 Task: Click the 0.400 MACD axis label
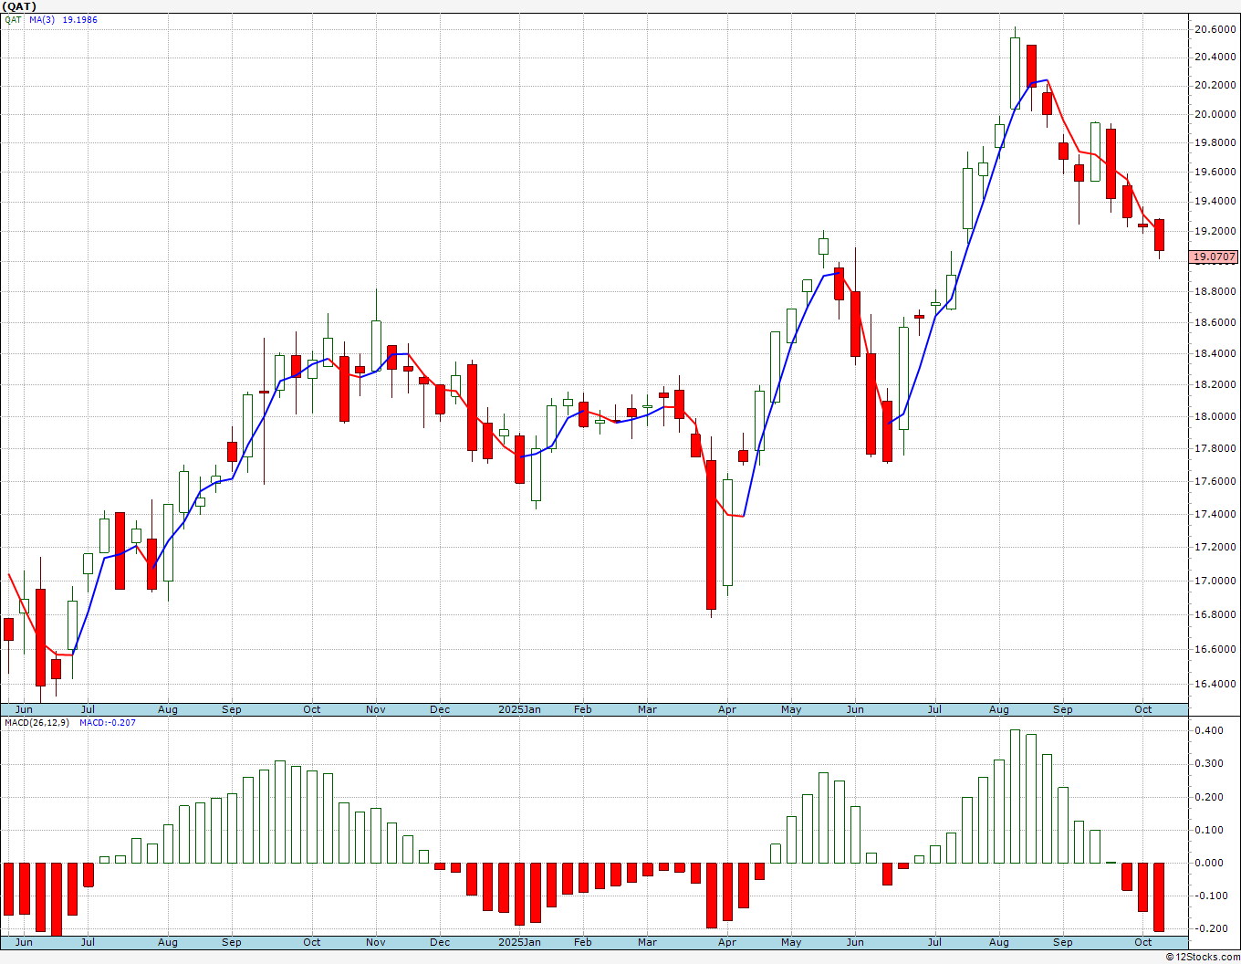(x=1209, y=731)
